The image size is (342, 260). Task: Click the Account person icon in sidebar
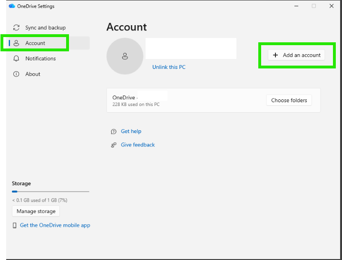[16, 43]
